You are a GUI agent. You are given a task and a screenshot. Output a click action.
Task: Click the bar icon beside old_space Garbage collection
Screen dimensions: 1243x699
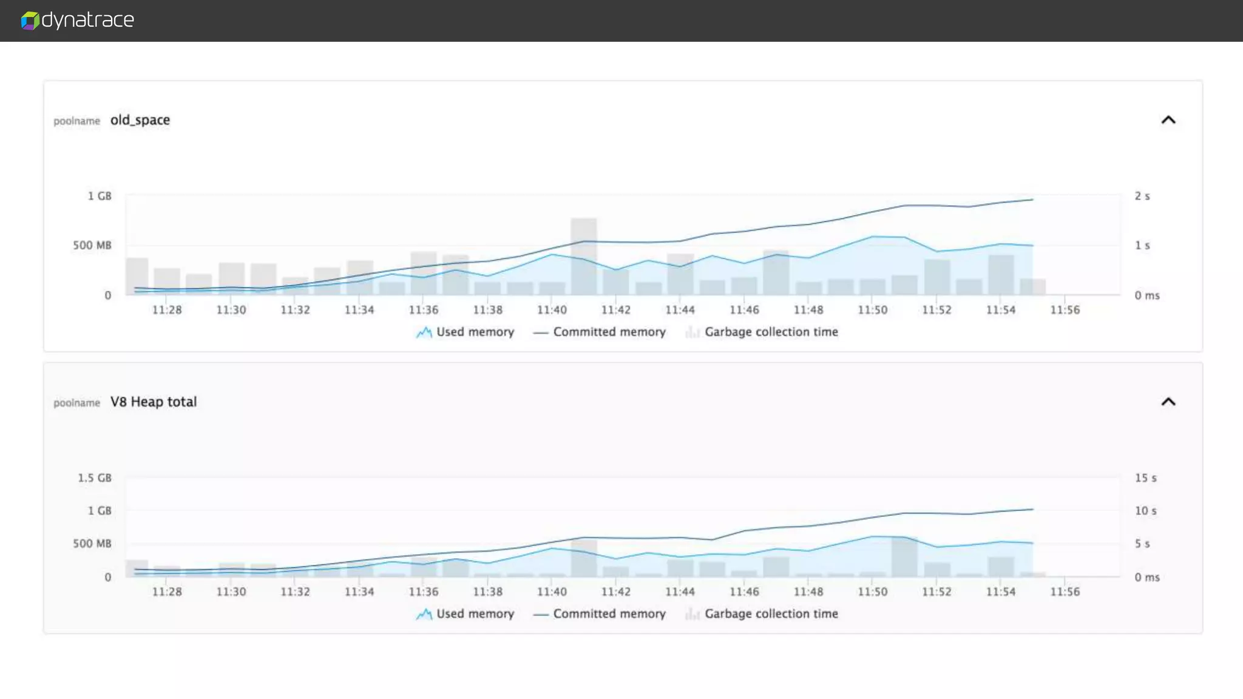coord(692,332)
